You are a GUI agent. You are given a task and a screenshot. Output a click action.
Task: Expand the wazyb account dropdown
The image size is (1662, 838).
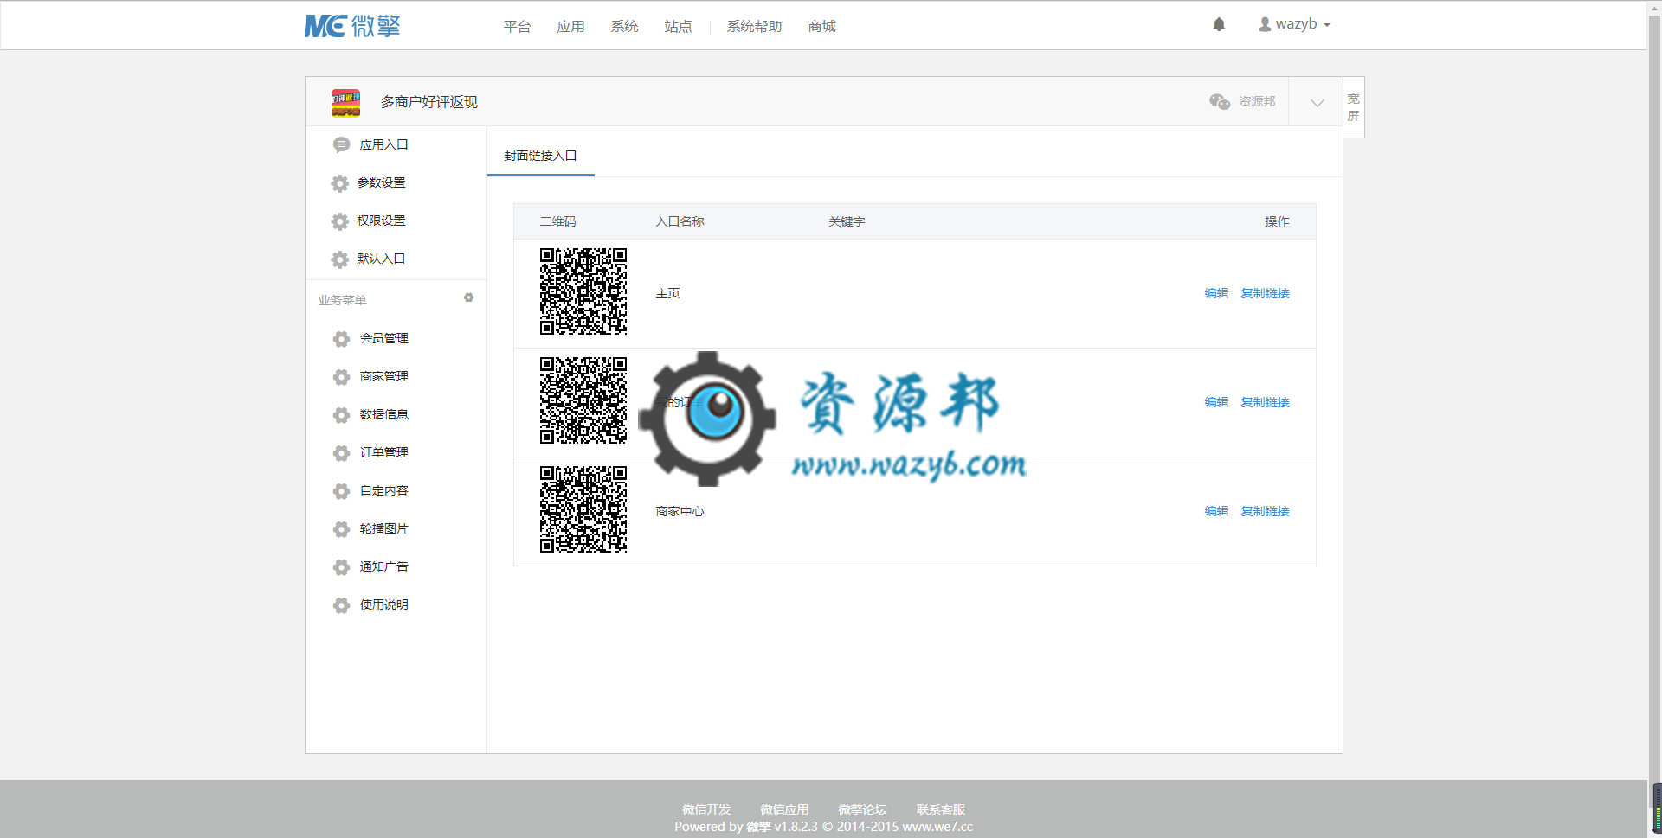[1294, 24]
